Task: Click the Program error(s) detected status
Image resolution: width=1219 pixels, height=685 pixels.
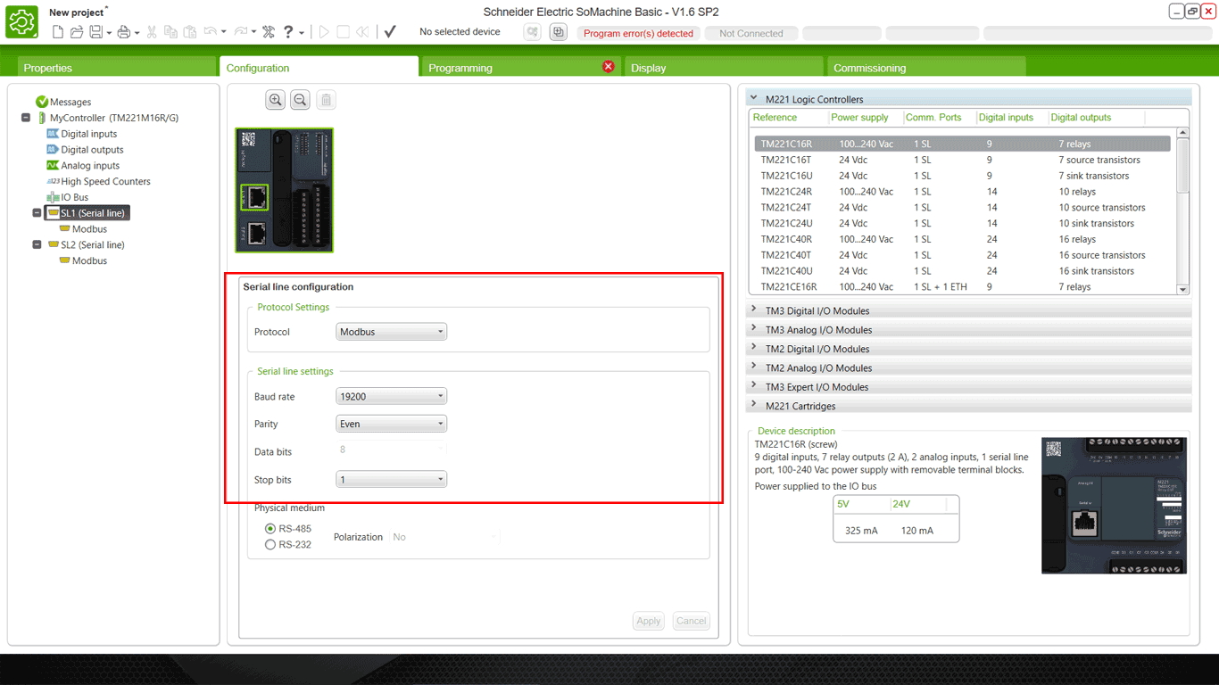Action: click(x=638, y=33)
